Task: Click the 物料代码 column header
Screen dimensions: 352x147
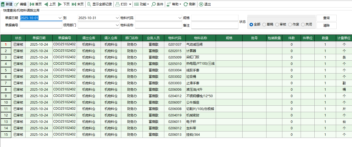Action: pos(175,38)
